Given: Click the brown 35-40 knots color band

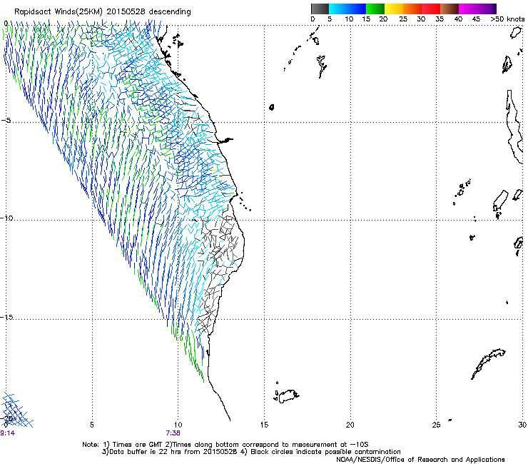Looking at the screenshot, I should tap(450, 9).
